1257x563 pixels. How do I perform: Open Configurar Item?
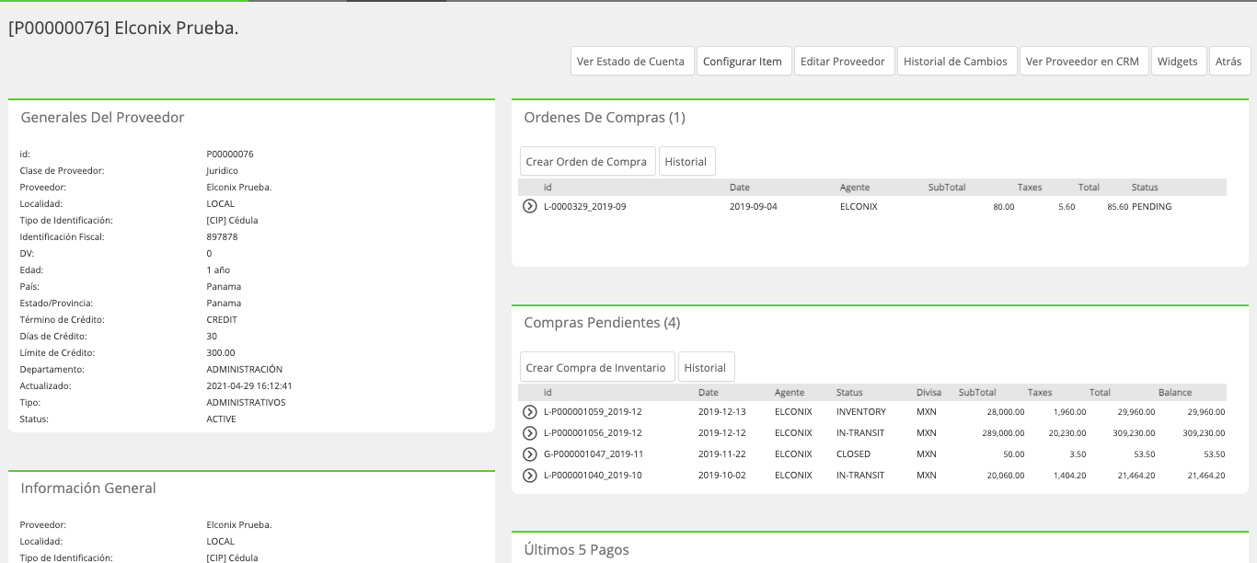(x=744, y=62)
